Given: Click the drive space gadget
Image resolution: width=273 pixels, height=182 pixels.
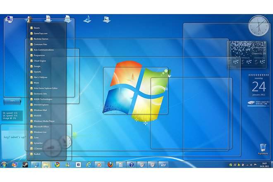Looking at the screenshot, I should tap(259, 103).
